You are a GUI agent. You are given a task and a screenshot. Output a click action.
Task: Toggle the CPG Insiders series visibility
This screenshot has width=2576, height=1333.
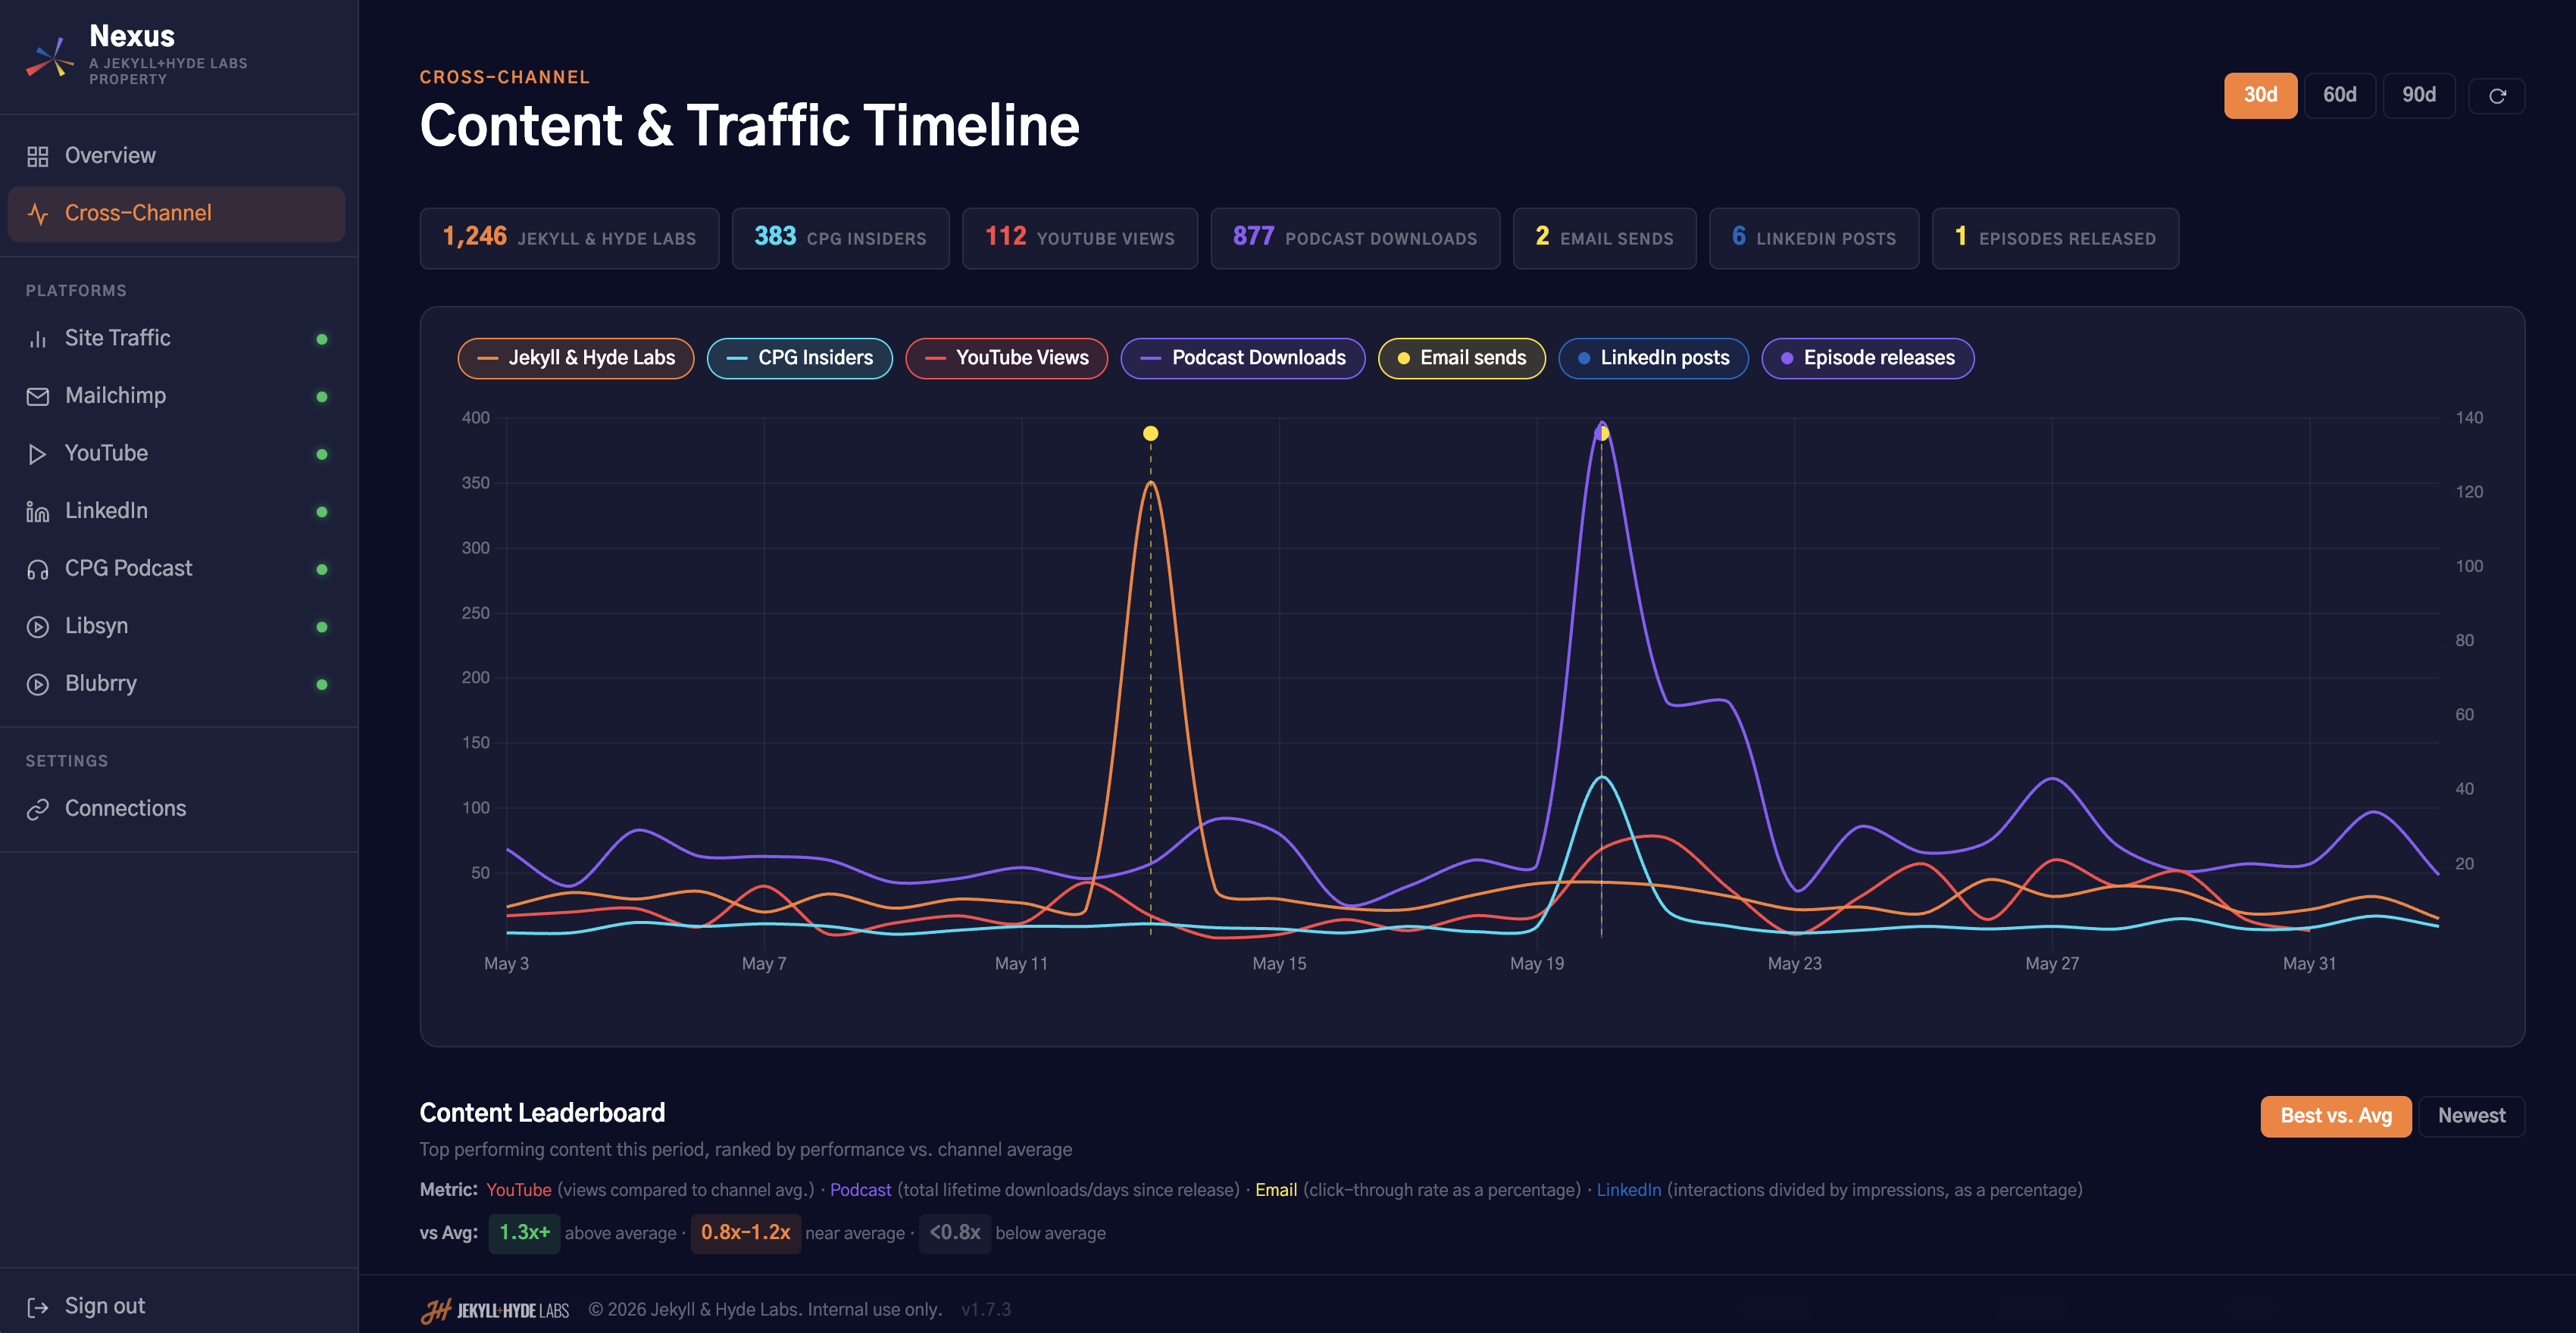click(x=799, y=358)
